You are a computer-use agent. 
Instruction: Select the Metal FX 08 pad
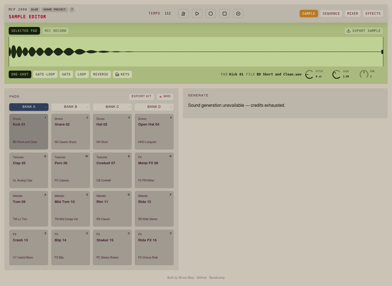point(154,171)
